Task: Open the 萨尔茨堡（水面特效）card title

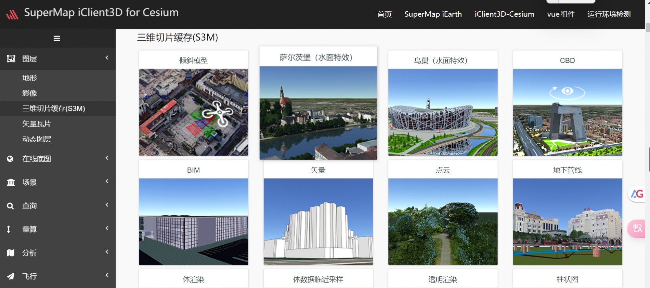Action: tap(318, 57)
